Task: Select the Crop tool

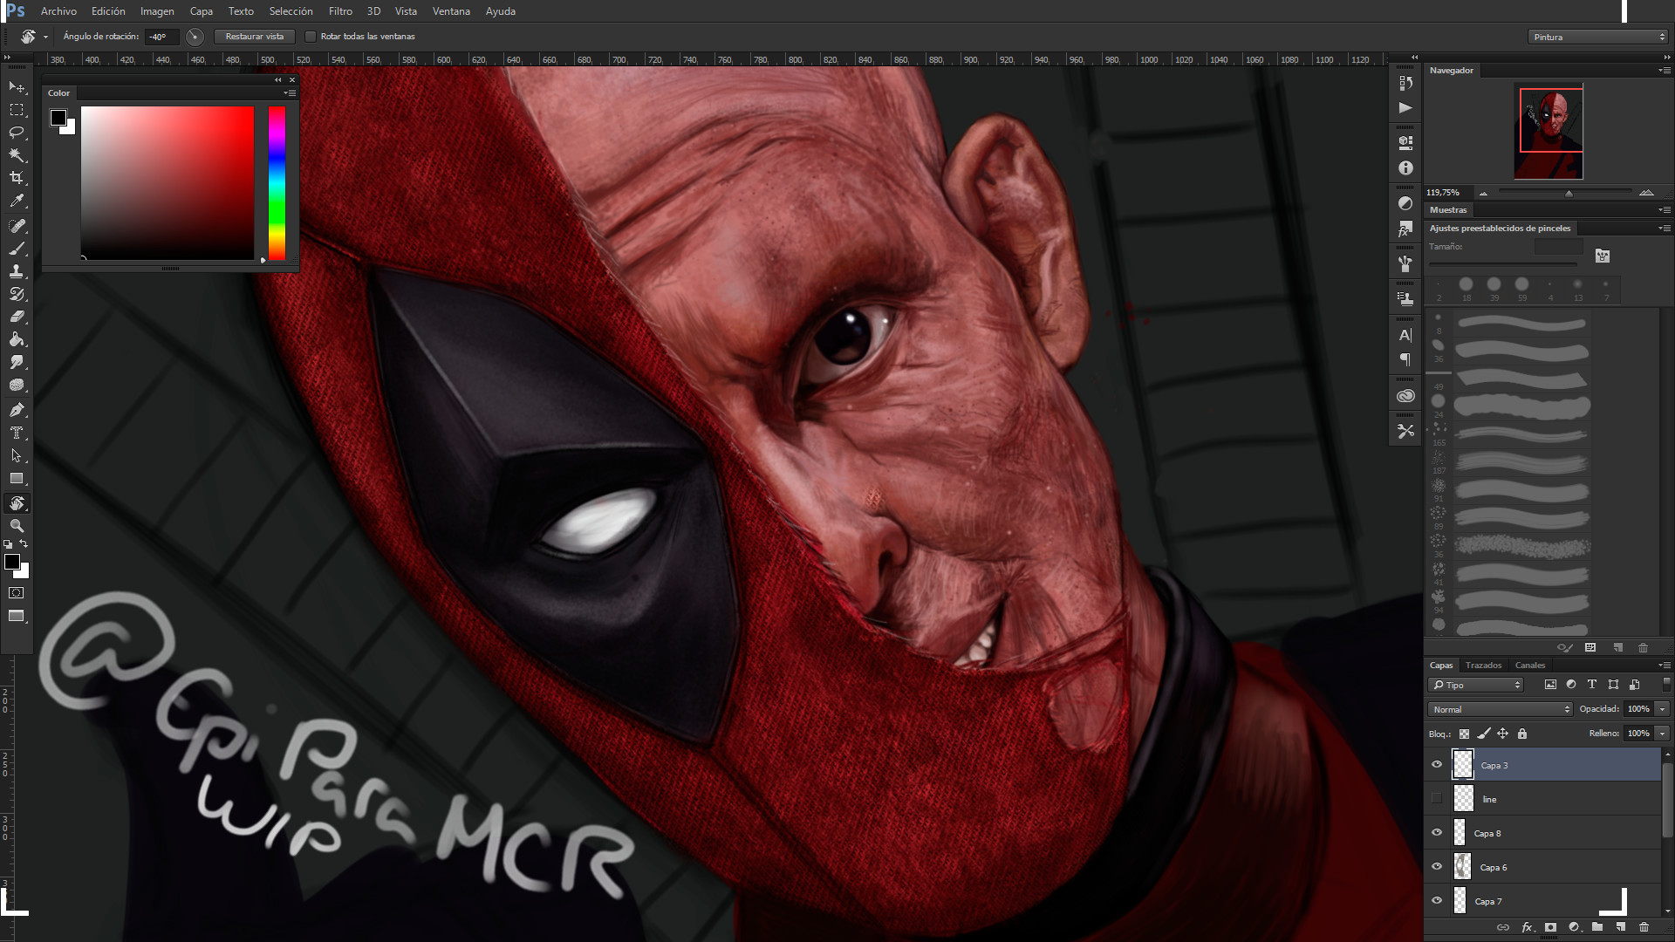Action: pos(17,178)
